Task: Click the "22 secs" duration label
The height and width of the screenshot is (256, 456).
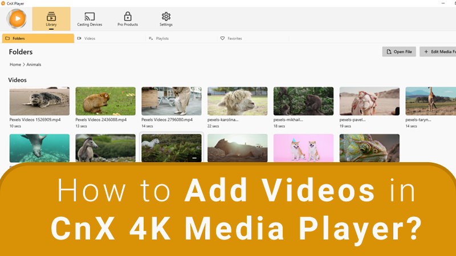Action: (x=213, y=126)
